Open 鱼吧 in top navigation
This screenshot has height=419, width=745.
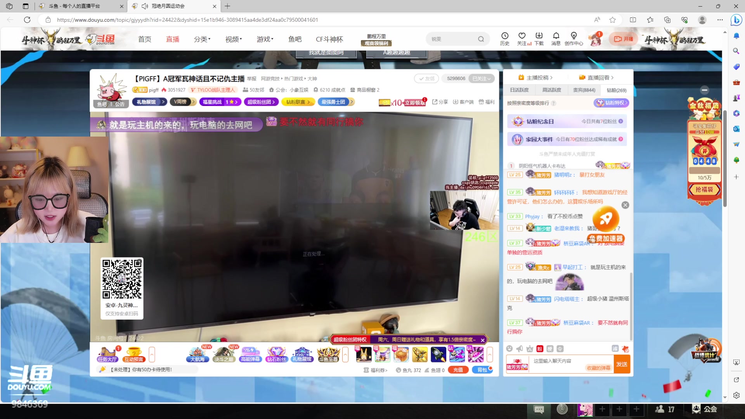[295, 39]
